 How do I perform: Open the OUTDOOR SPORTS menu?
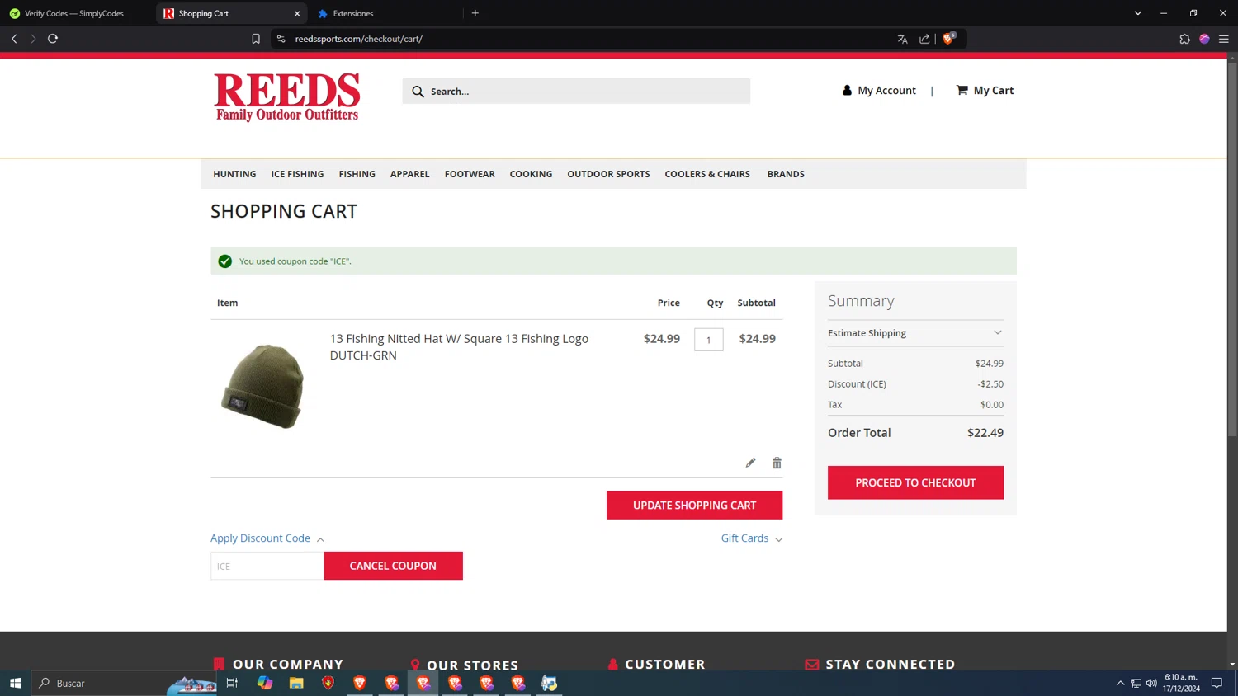[x=608, y=174]
